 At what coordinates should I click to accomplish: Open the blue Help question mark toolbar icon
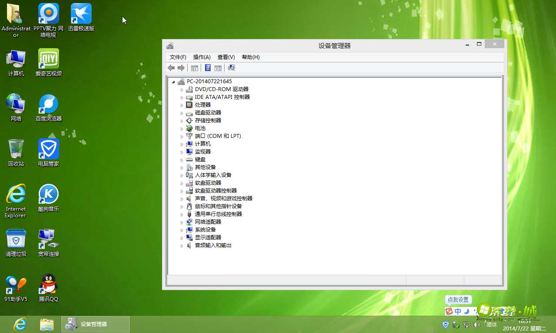point(207,68)
